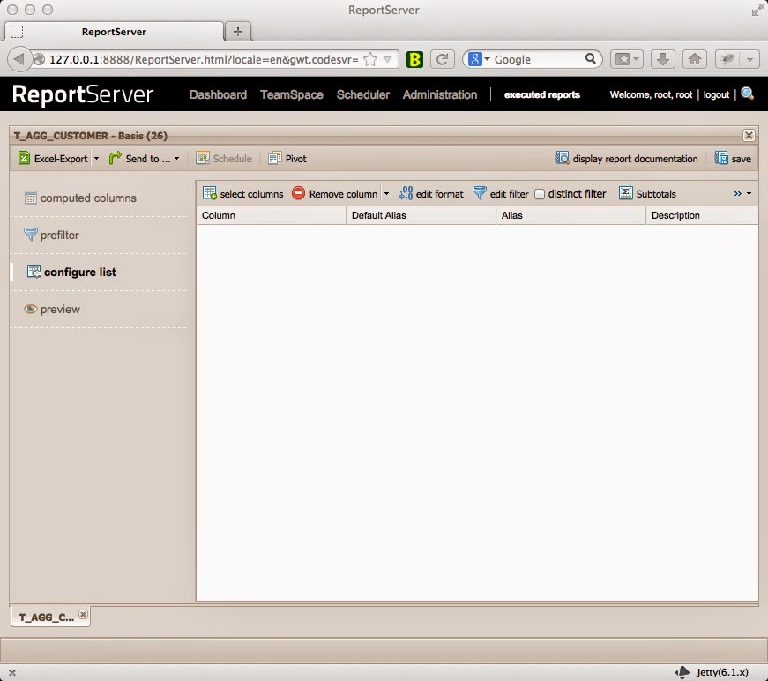Open the Dashboard menu
Viewport: 768px width, 681px height.
(218, 94)
